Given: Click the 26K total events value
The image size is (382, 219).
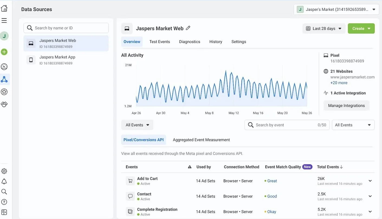Looking at the screenshot, I should tap(321, 179).
